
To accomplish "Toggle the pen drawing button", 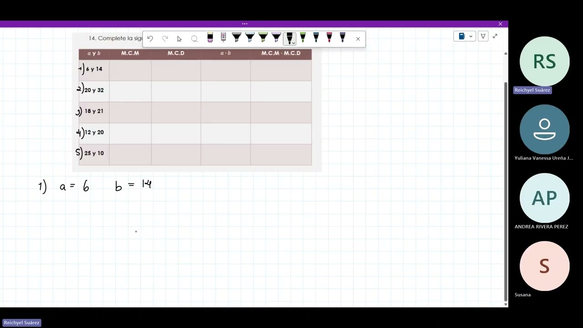I will pos(483,36).
